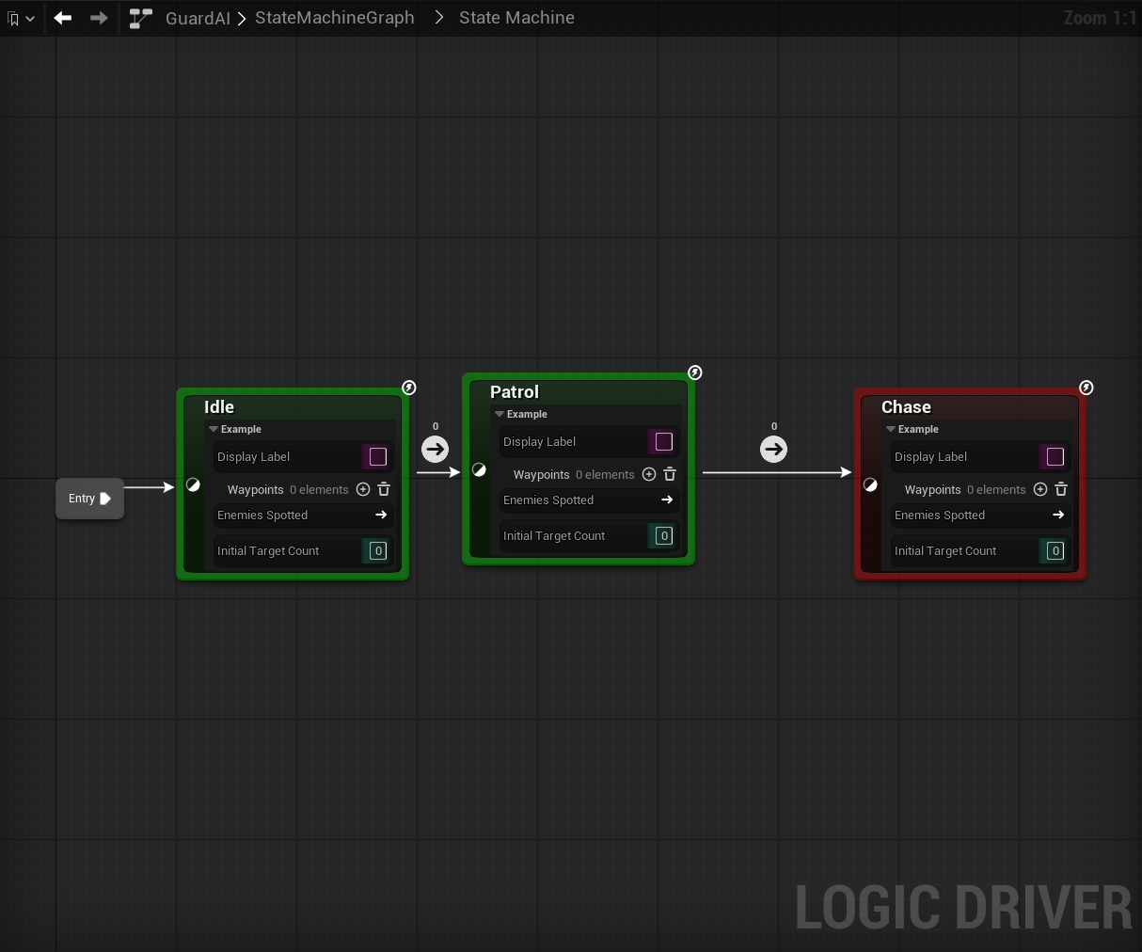
Task: Select the Entry node
Action: point(89,499)
